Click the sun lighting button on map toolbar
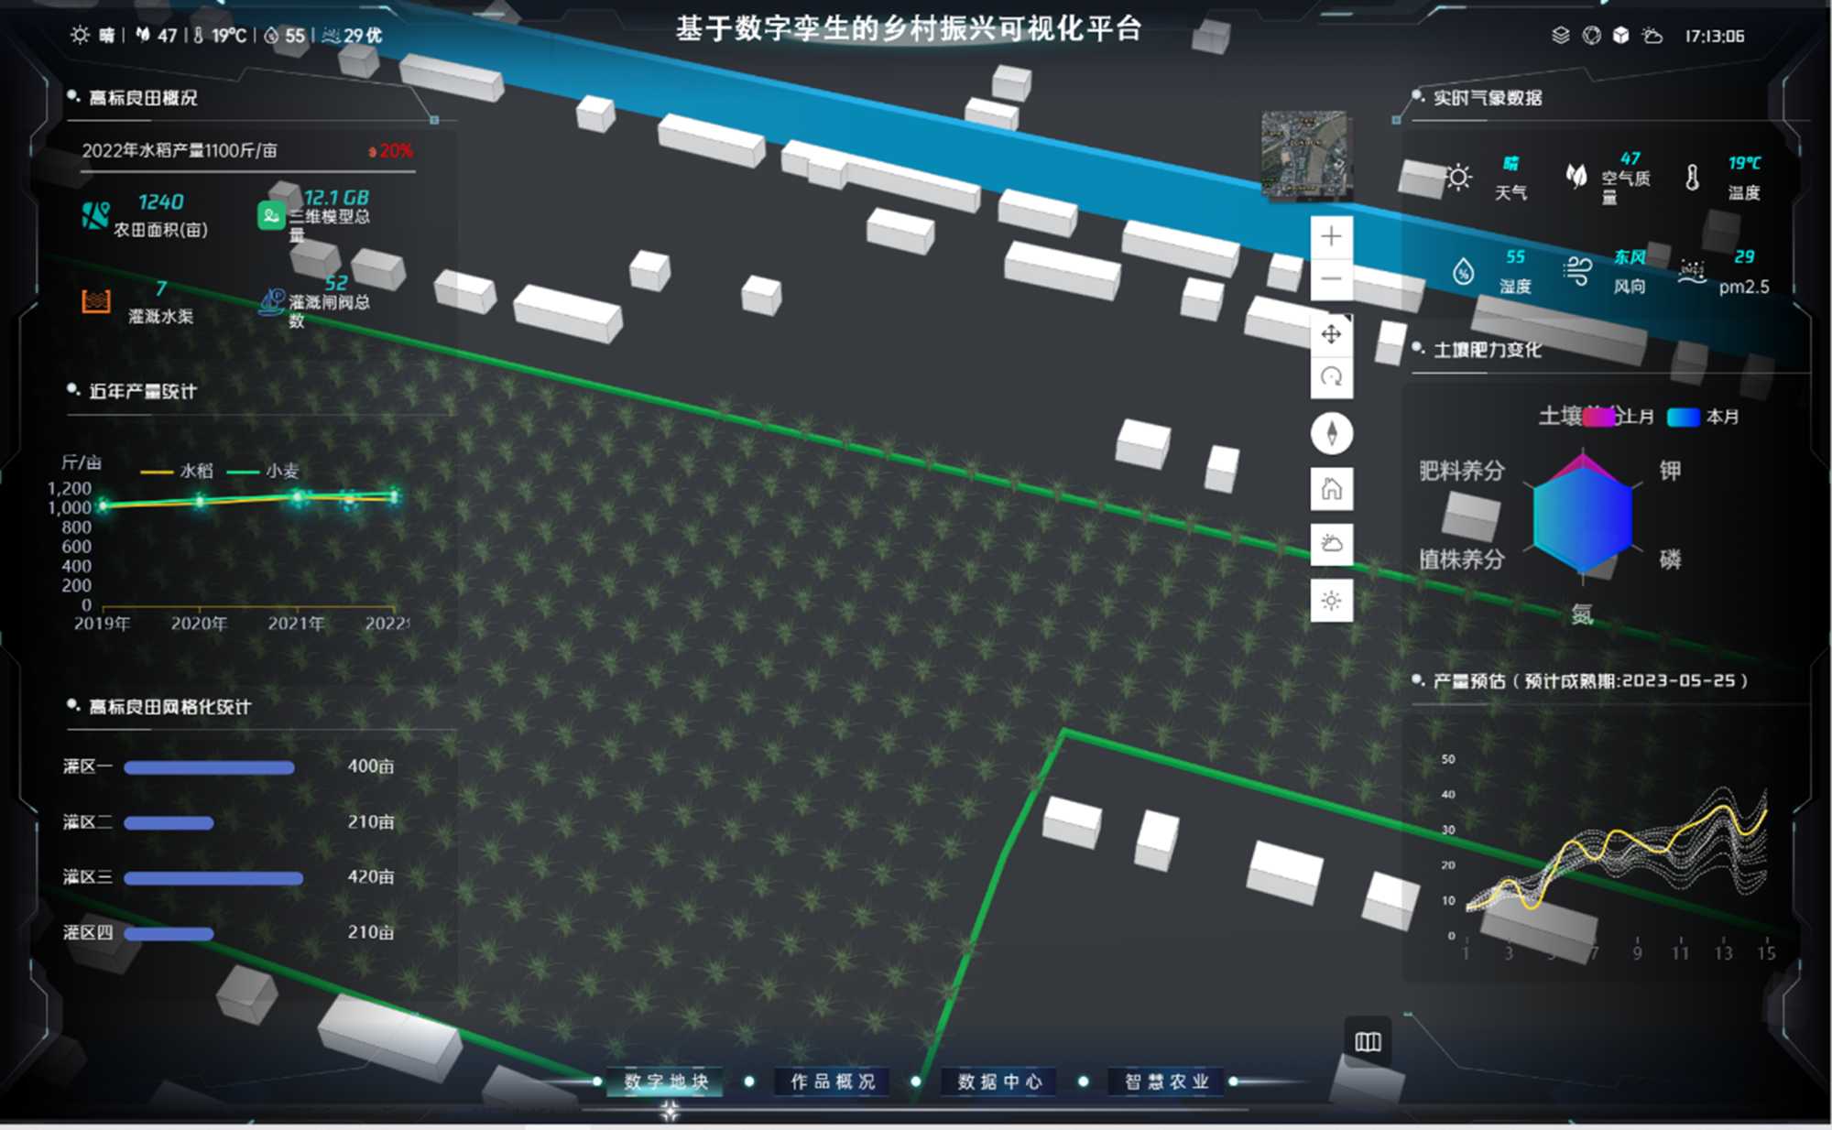1832x1130 pixels. tap(1331, 601)
